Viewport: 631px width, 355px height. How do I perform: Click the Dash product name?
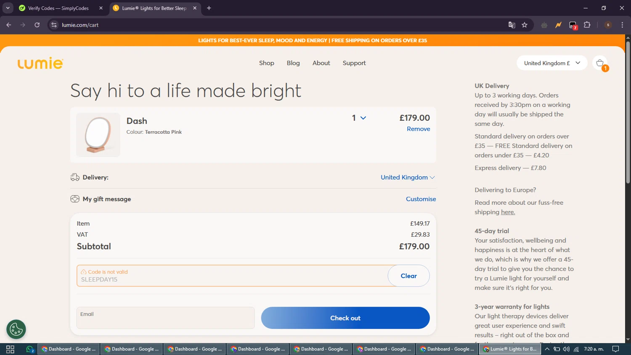point(137,121)
